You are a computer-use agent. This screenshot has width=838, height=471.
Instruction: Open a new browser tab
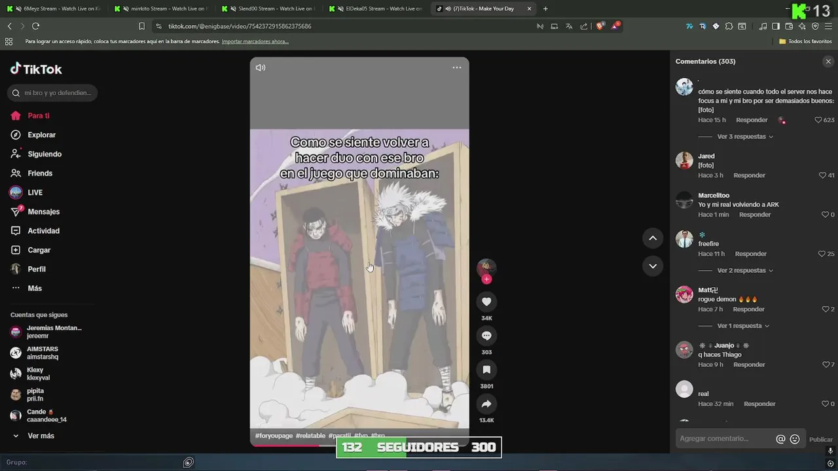point(545,9)
